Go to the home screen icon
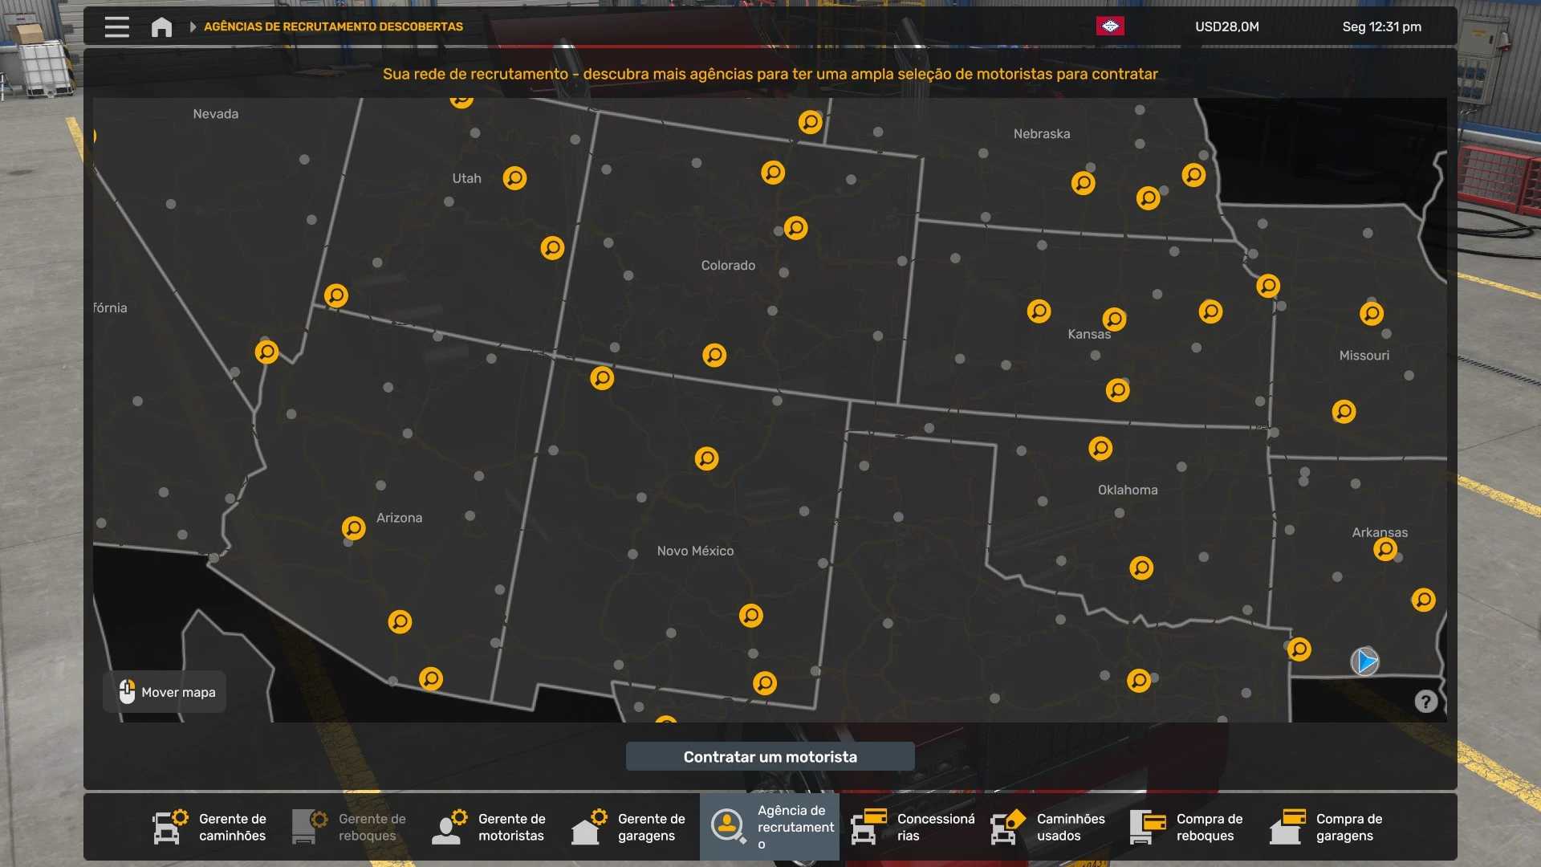The width and height of the screenshot is (1541, 867). [161, 26]
